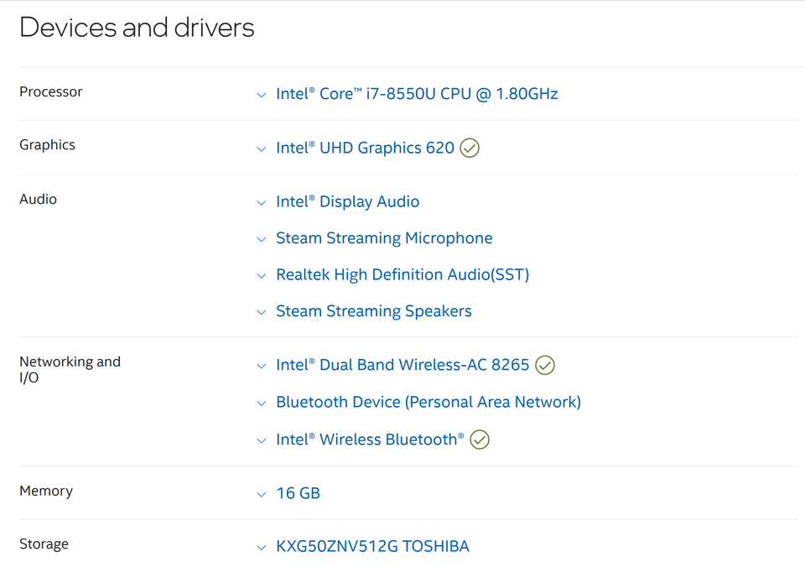Open the Intel Dual Band Wireless-AC 8265 link

coord(402,365)
